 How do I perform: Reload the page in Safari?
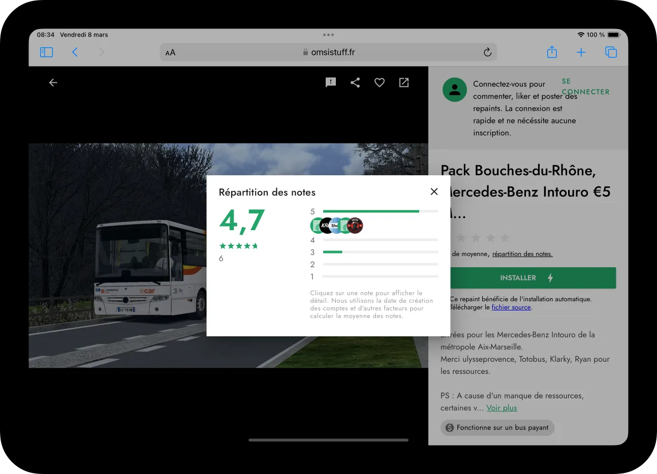pos(487,52)
